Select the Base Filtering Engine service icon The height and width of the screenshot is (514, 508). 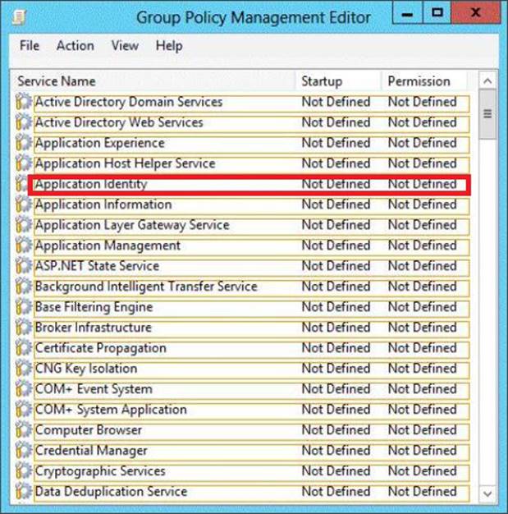coord(23,308)
